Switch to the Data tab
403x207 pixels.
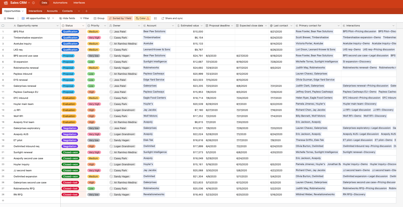click(44, 3)
